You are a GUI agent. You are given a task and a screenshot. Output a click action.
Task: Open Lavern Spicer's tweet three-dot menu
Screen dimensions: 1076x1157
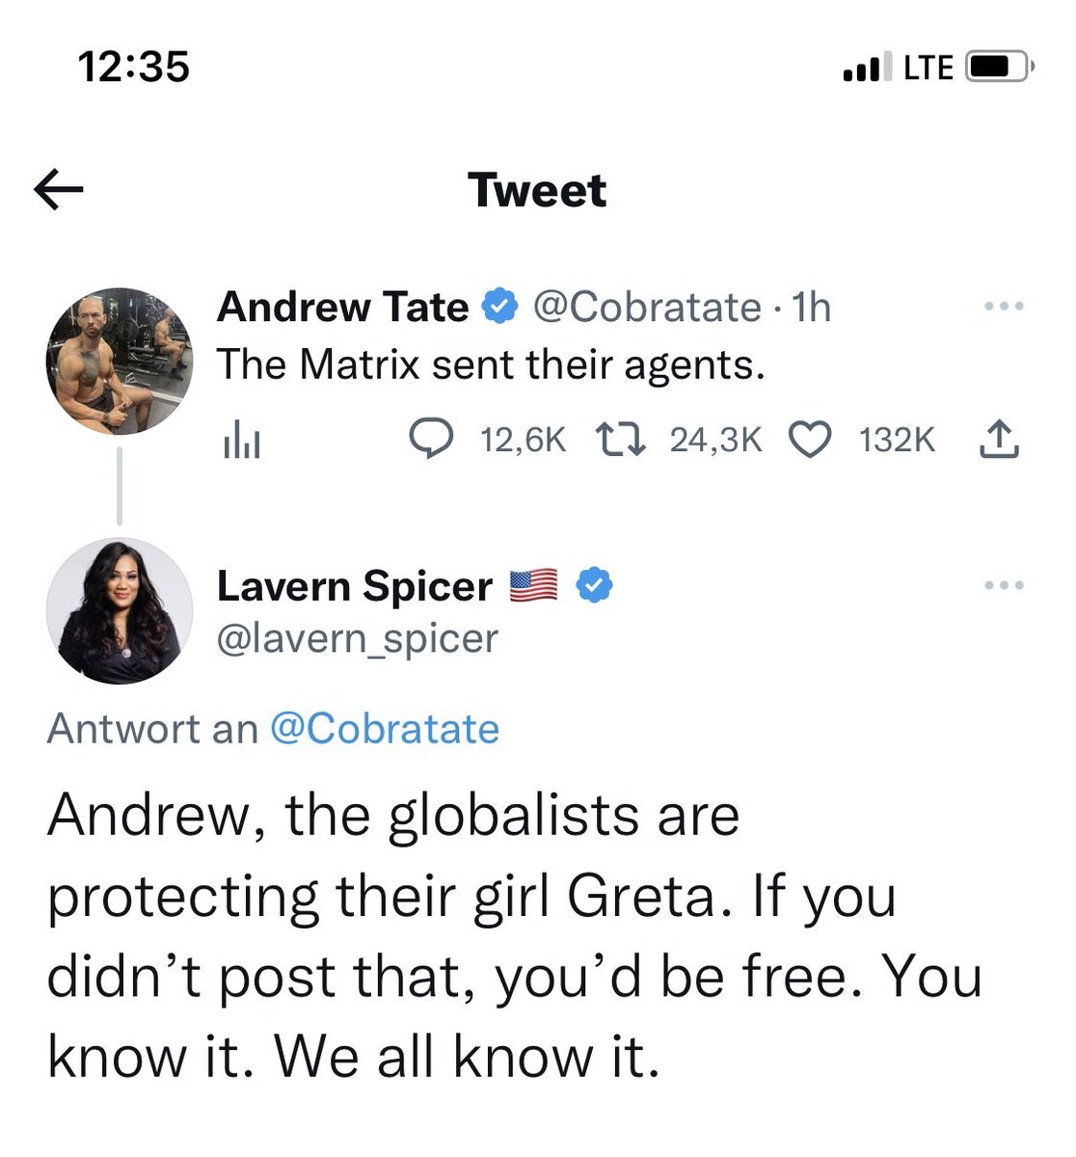tap(1004, 585)
